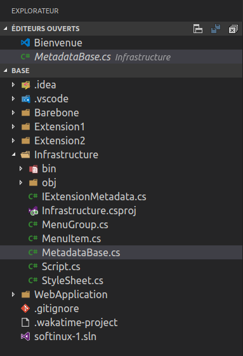This screenshot has width=243, height=356.
Task: Click the Save All icon
Action: click(215, 29)
